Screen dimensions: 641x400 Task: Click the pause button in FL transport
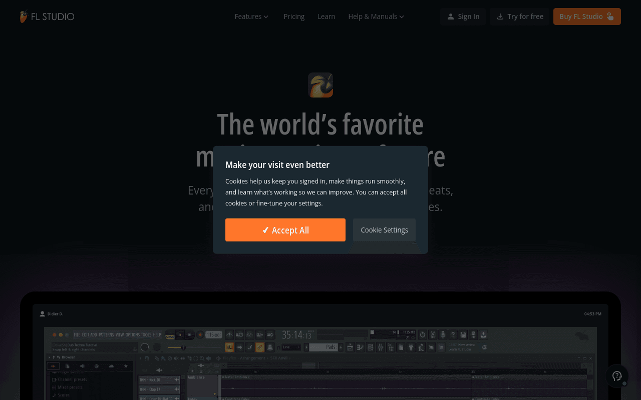[179, 334]
